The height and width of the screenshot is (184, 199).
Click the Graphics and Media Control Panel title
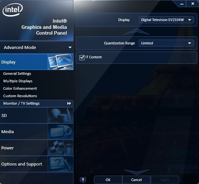[44, 27]
